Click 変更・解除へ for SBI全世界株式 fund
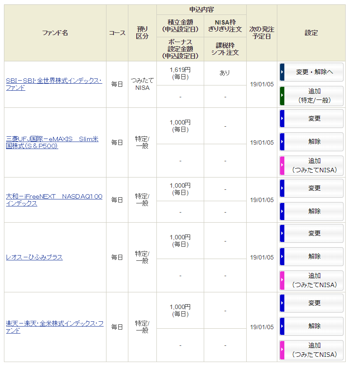This screenshot has height=366, width=347. (x=312, y=72)
